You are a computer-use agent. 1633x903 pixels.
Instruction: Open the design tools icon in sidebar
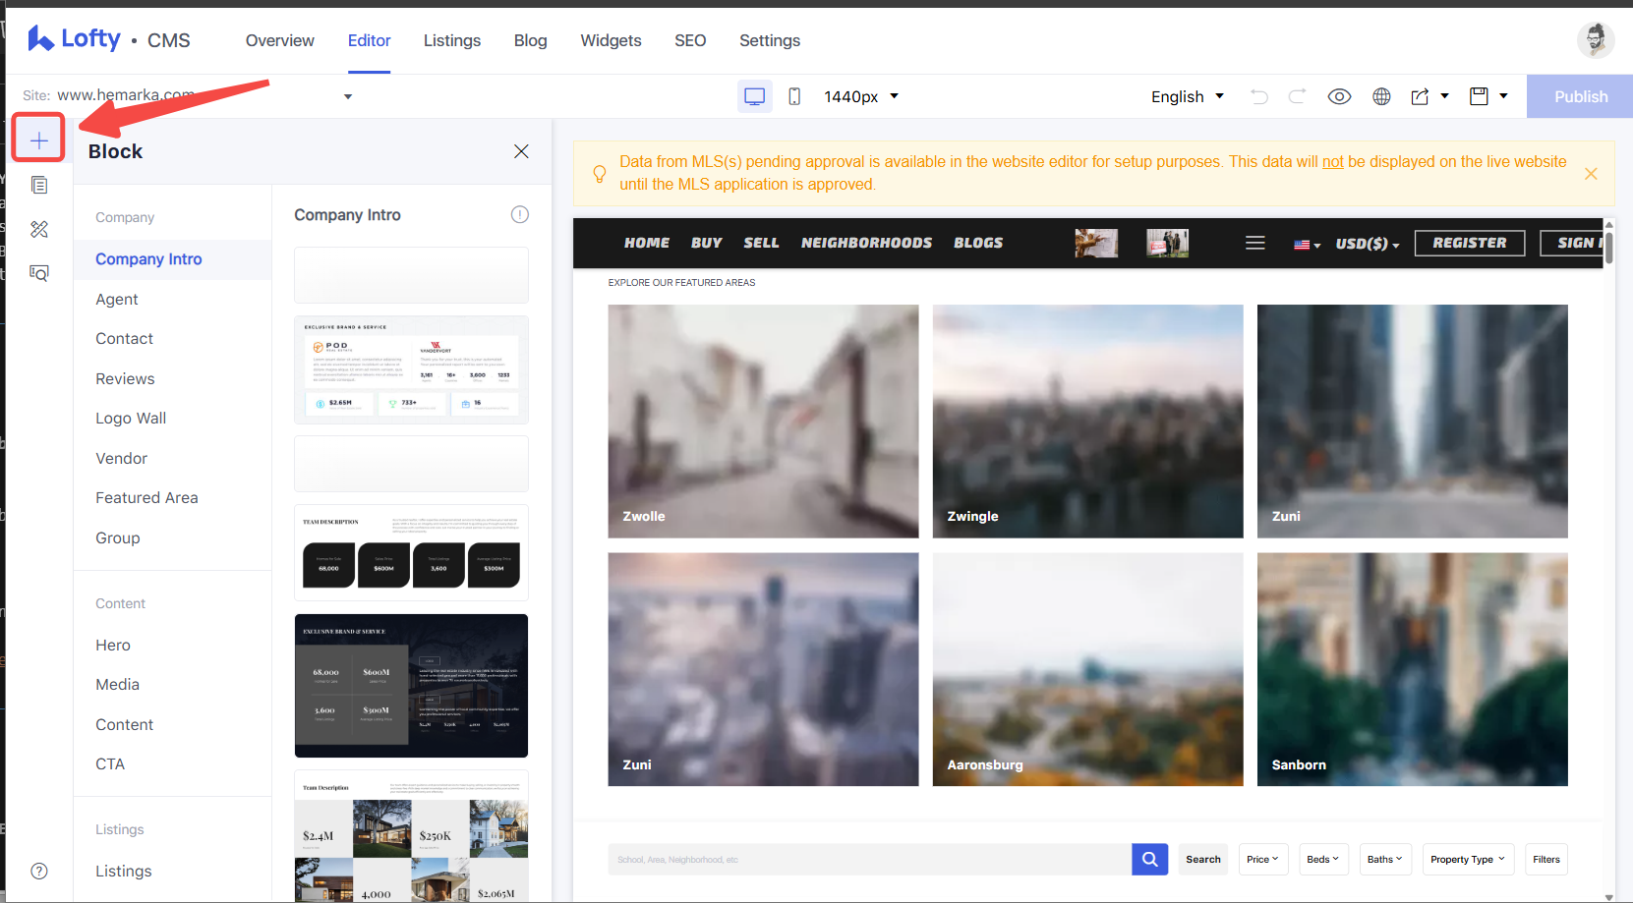point(39,229)
